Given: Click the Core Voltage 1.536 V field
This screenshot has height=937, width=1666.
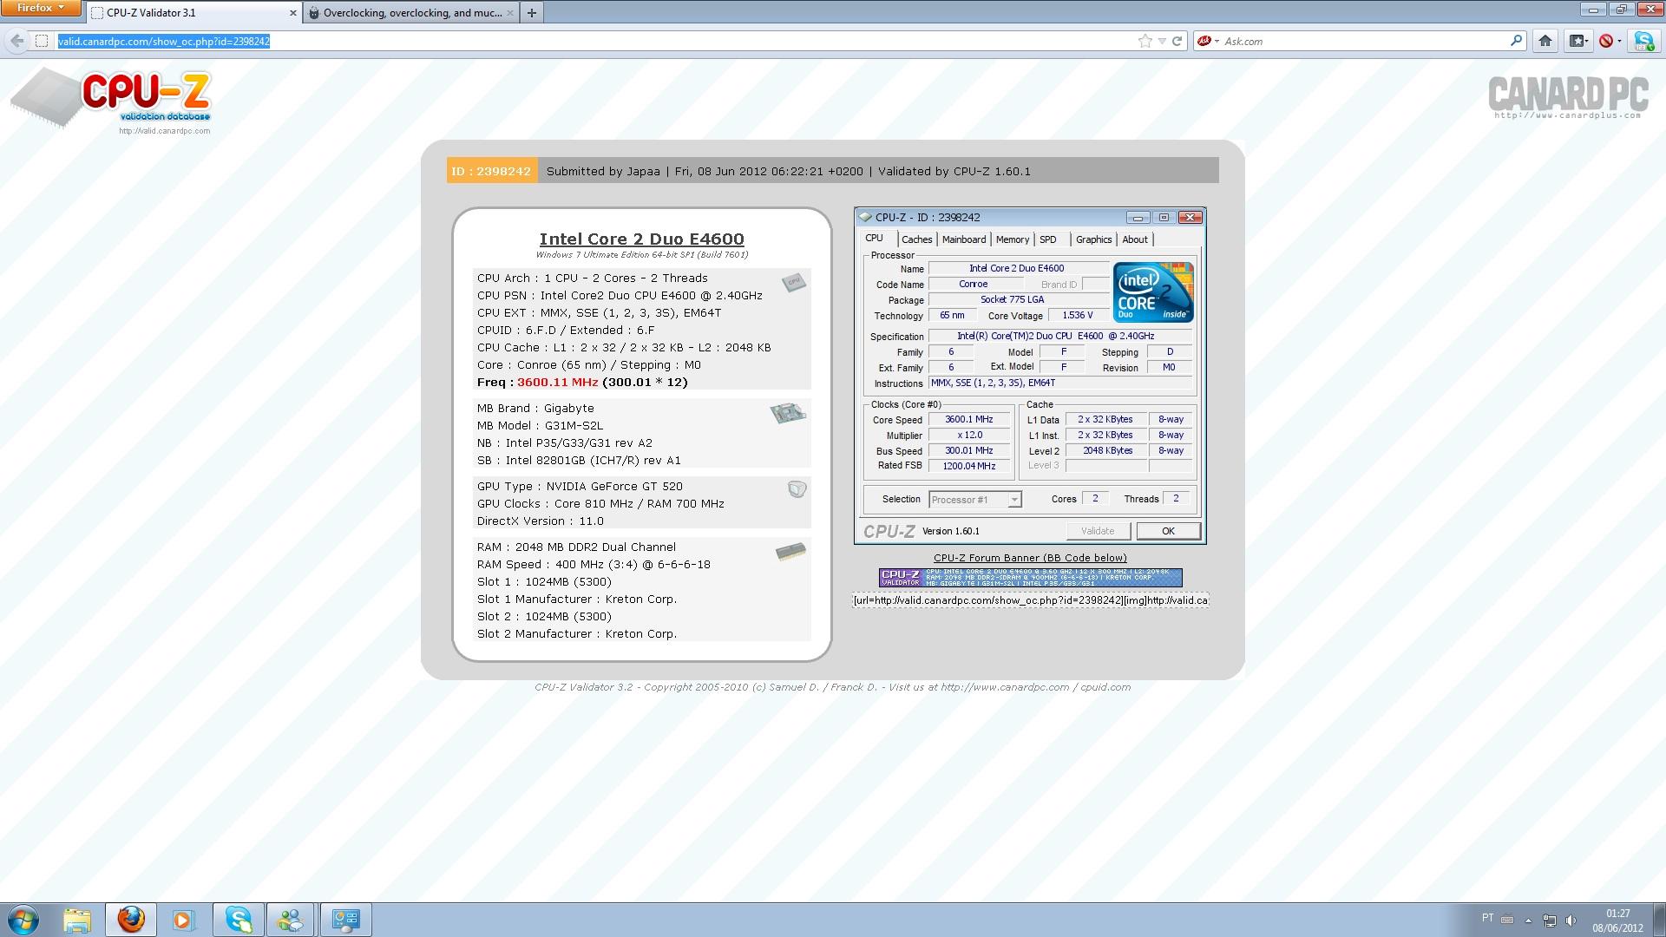Looking at the screenshot, I should 1078,316.
